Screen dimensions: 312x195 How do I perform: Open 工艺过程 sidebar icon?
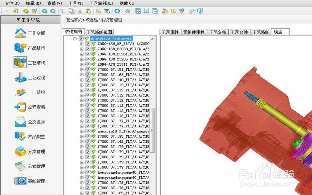(x=20, y=78)
